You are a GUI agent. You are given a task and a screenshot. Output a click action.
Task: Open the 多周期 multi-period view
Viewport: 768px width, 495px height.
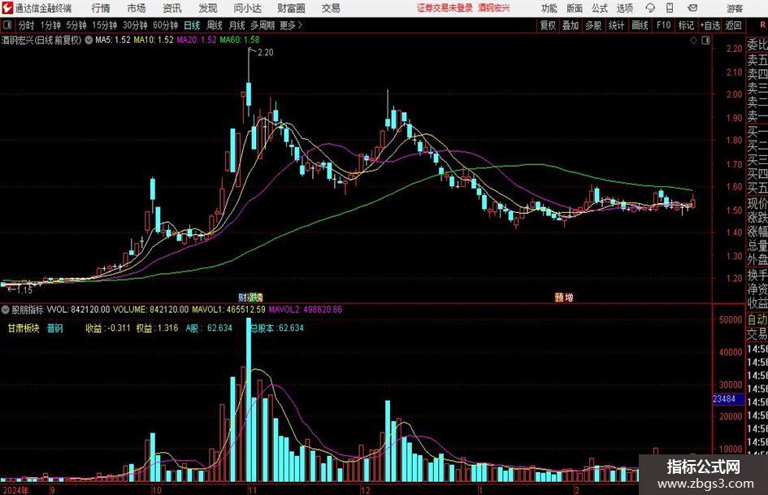(263, 25)
